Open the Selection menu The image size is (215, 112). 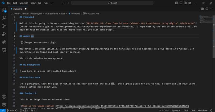point(24,3)
